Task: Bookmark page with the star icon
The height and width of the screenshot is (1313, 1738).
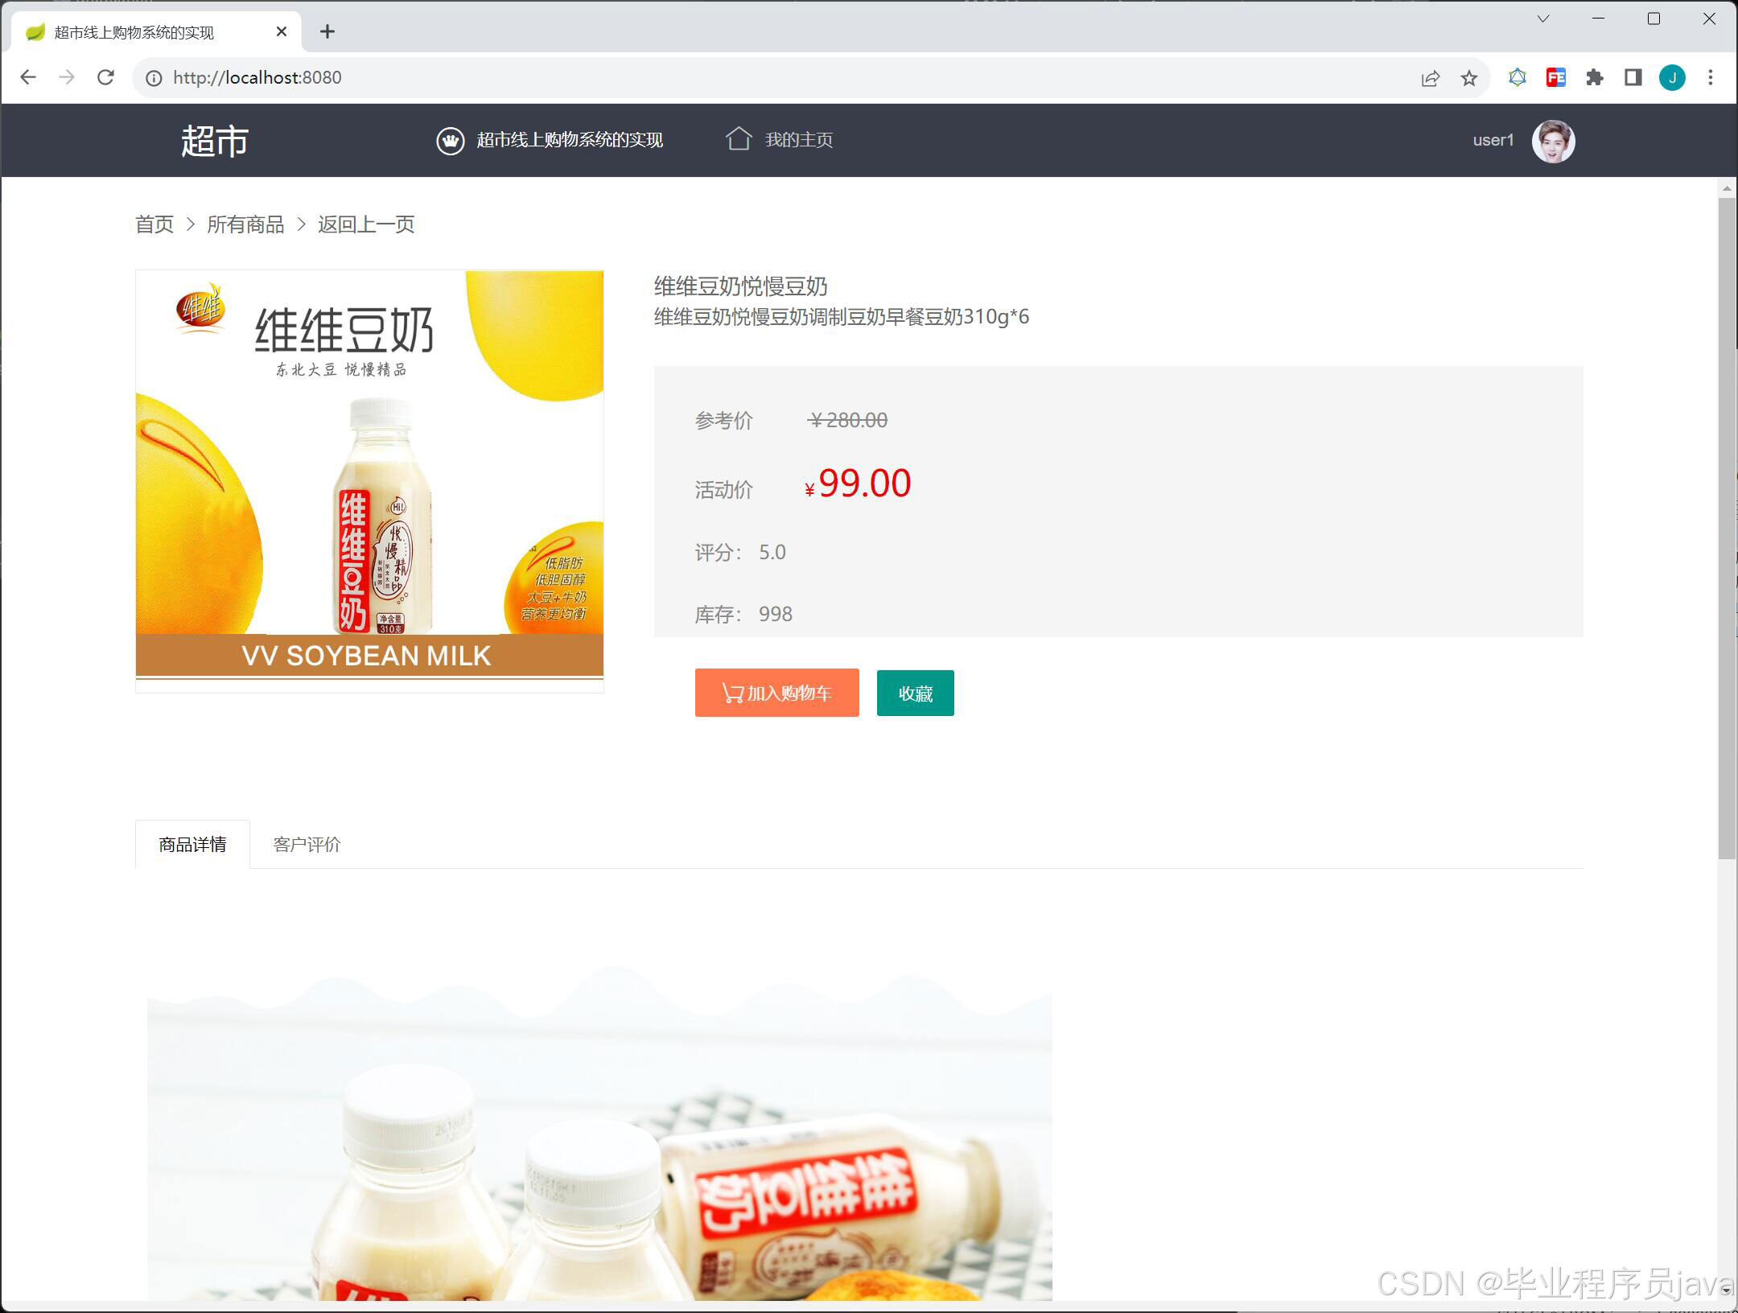Action: (x=1469, y=78)
